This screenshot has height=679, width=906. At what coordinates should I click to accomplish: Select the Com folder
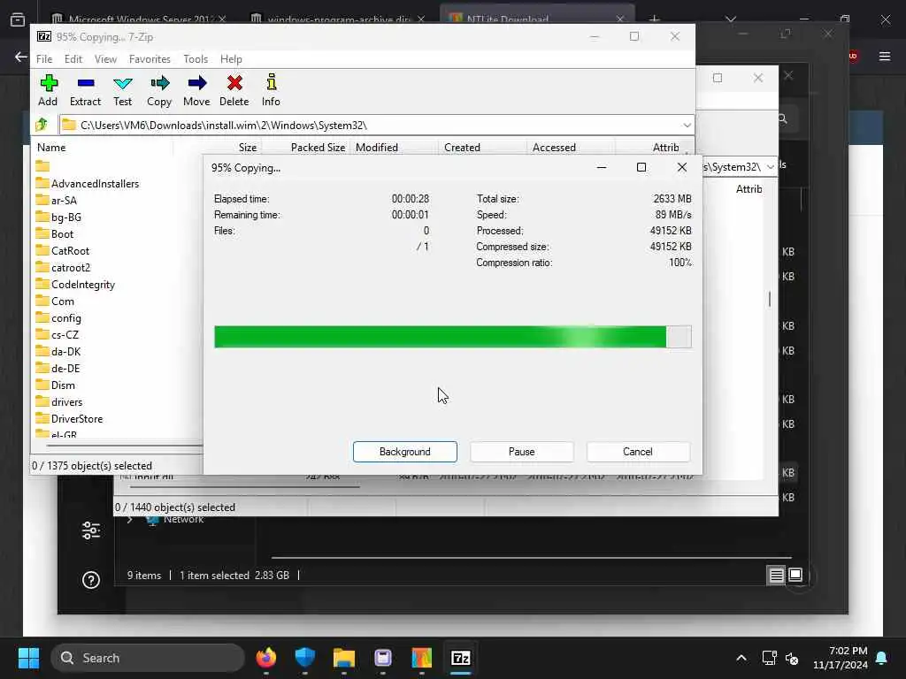[55, 301]
